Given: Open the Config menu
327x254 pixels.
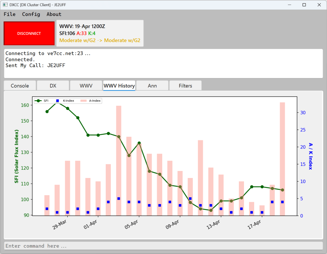Looking at the screenshot, I should click(31, 14).
